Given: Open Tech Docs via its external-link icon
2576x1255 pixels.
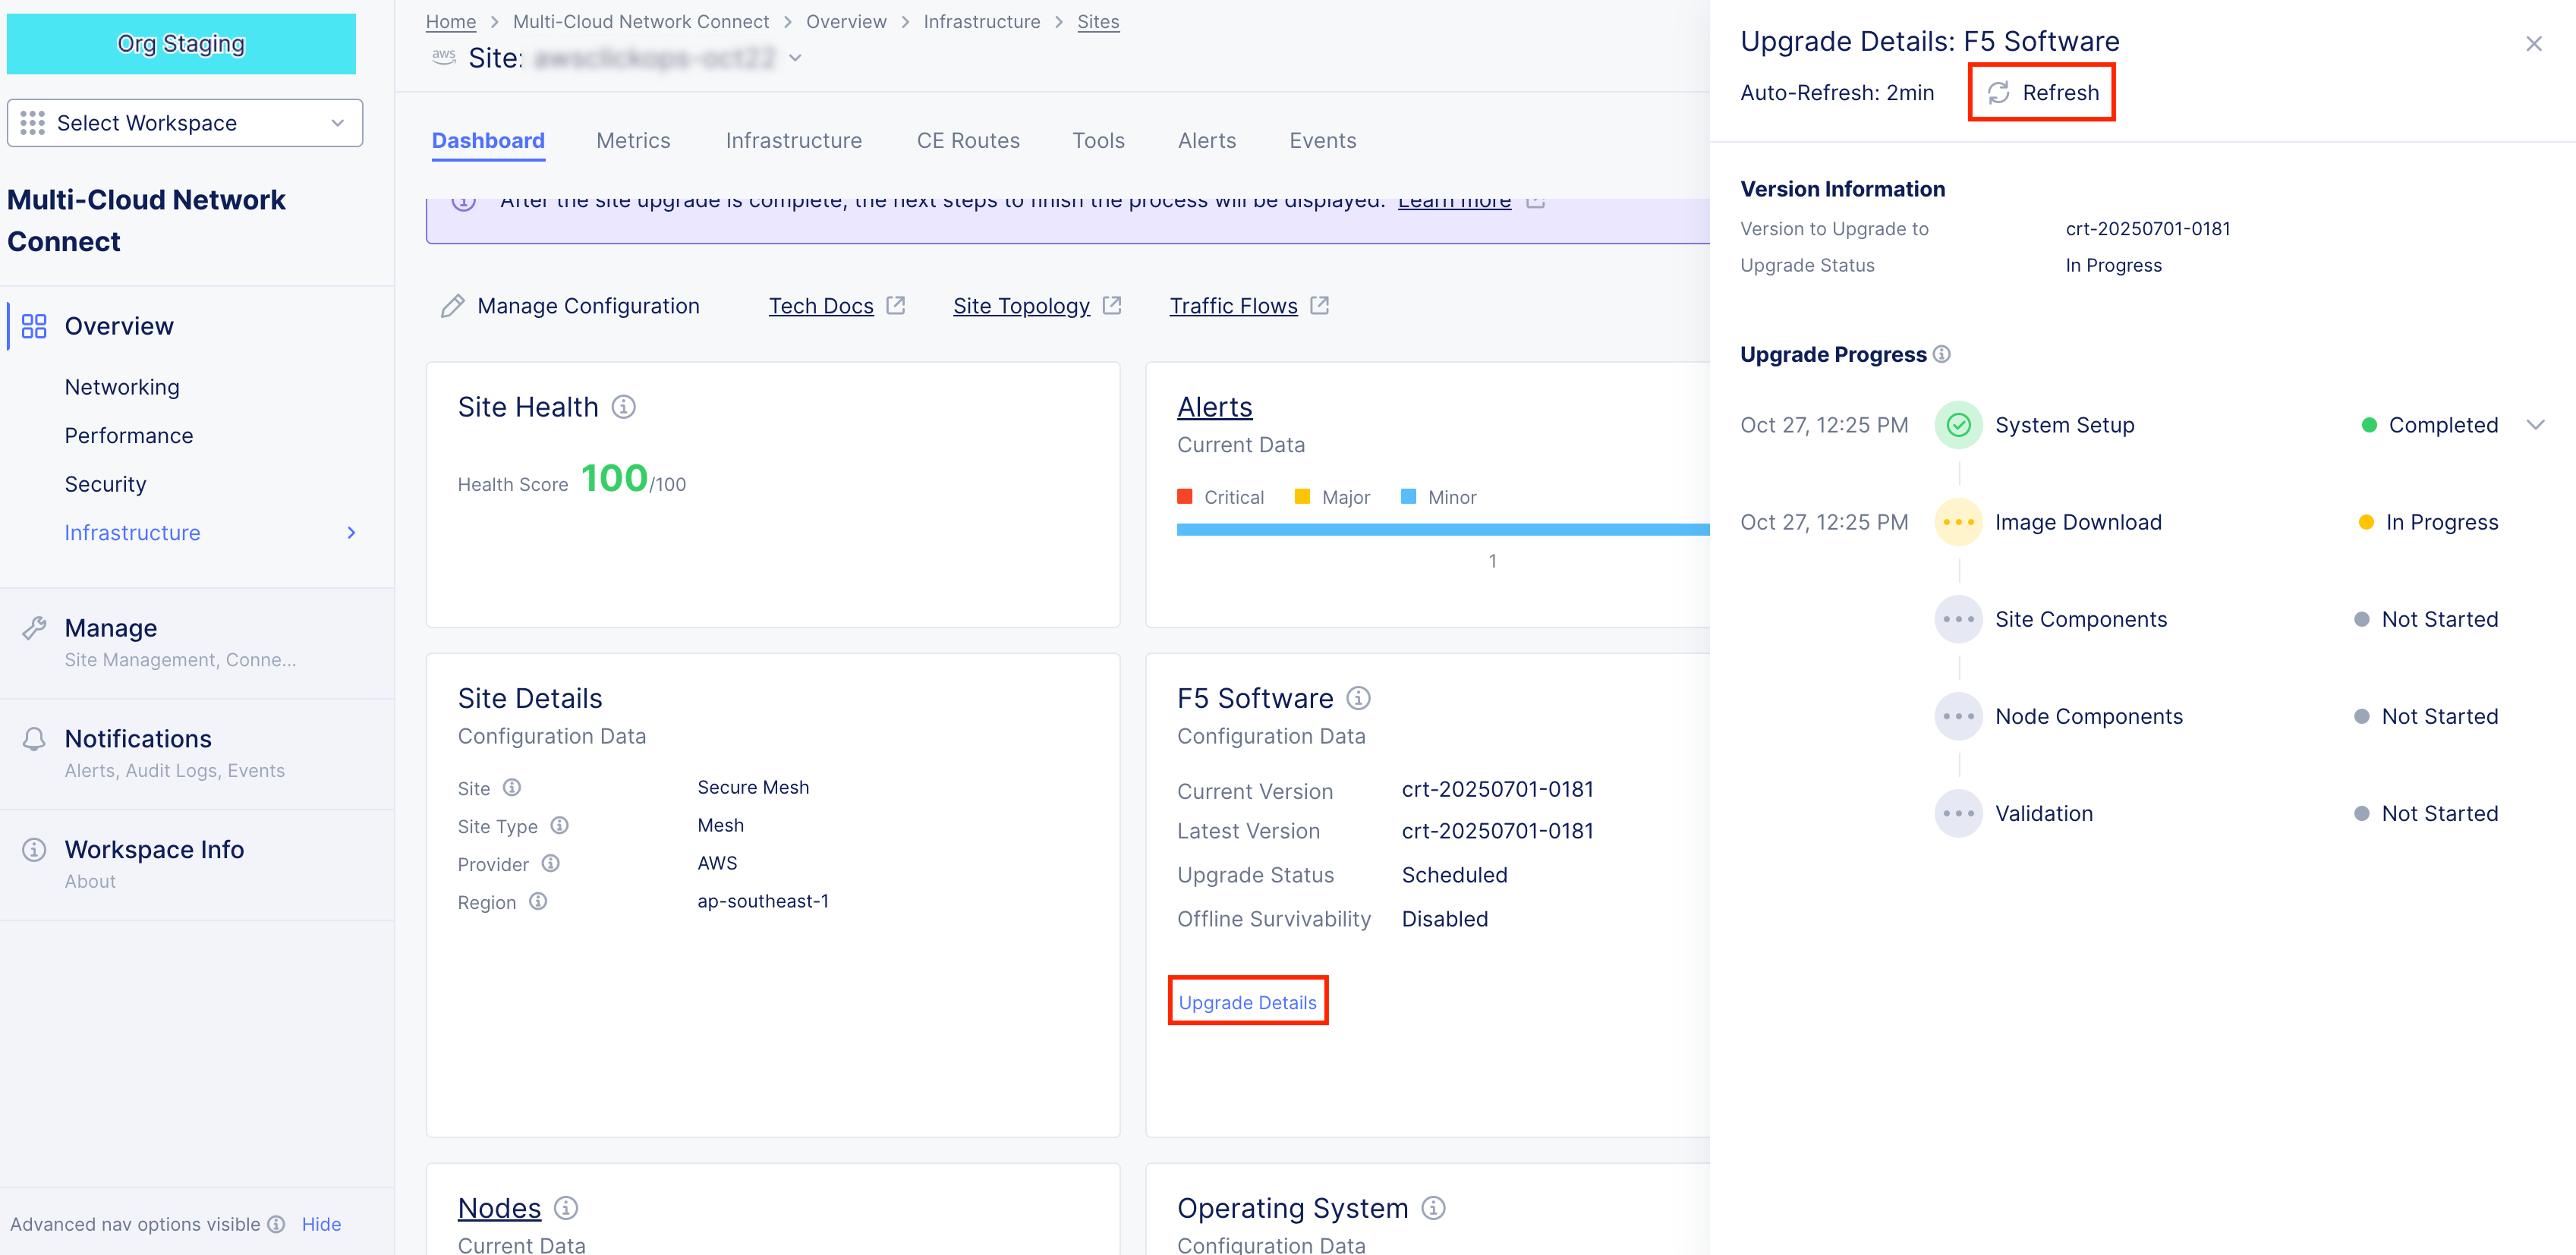Looking at the screenshot, I should (895, 305).
